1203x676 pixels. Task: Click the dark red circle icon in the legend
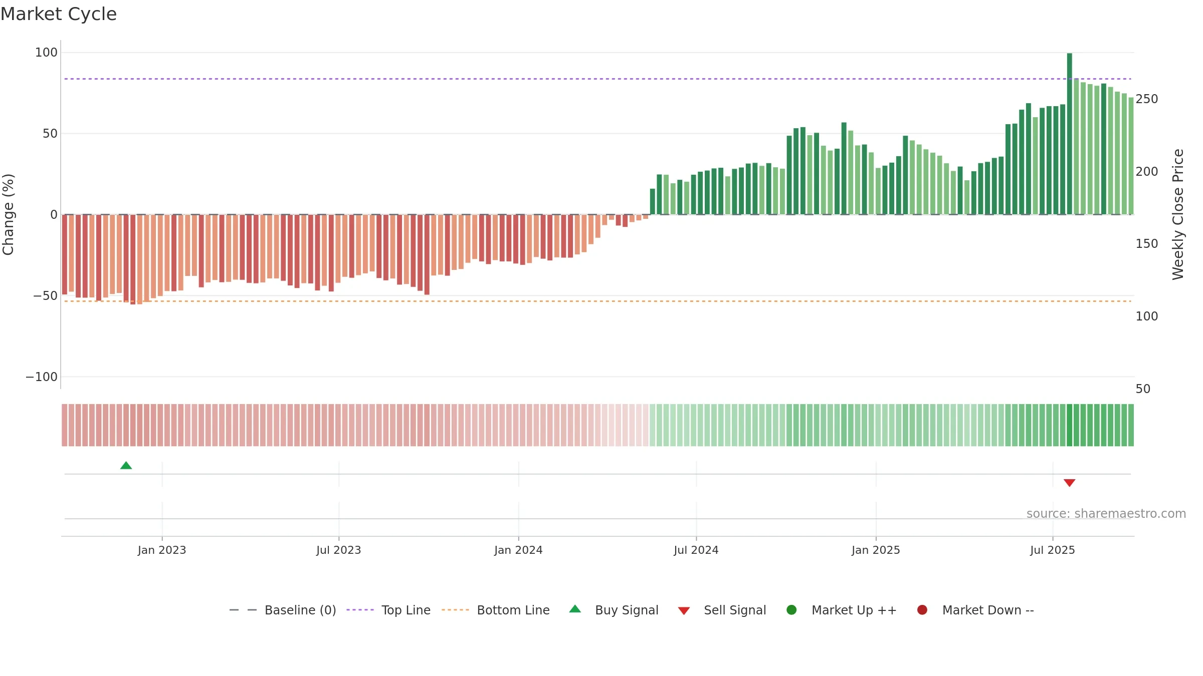[x=922, y=610]
